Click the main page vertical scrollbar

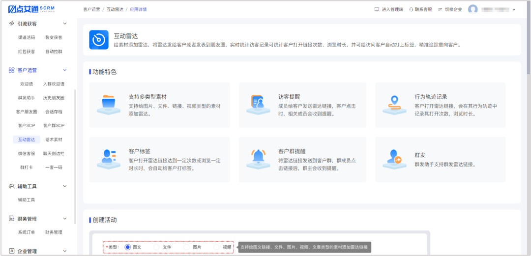coord(529,37)
